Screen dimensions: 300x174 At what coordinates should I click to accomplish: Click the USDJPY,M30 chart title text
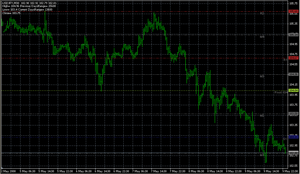[11, 3]
